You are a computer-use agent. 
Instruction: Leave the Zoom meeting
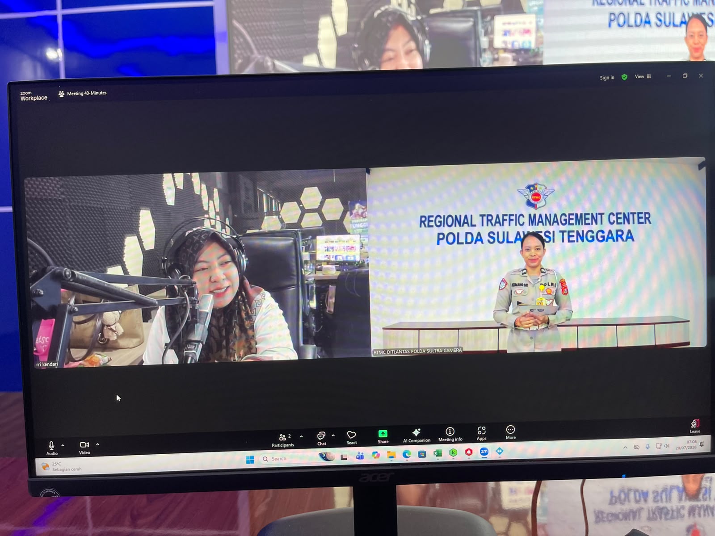tap(695, 426)
